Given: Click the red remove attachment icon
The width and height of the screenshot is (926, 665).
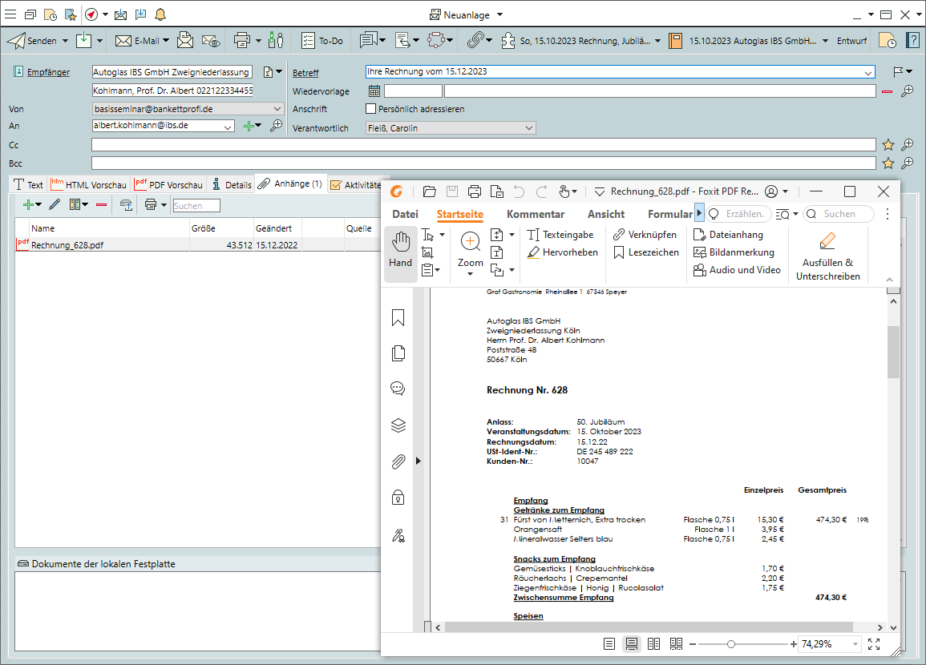Looking at the screenshot, I should point(101,205).
